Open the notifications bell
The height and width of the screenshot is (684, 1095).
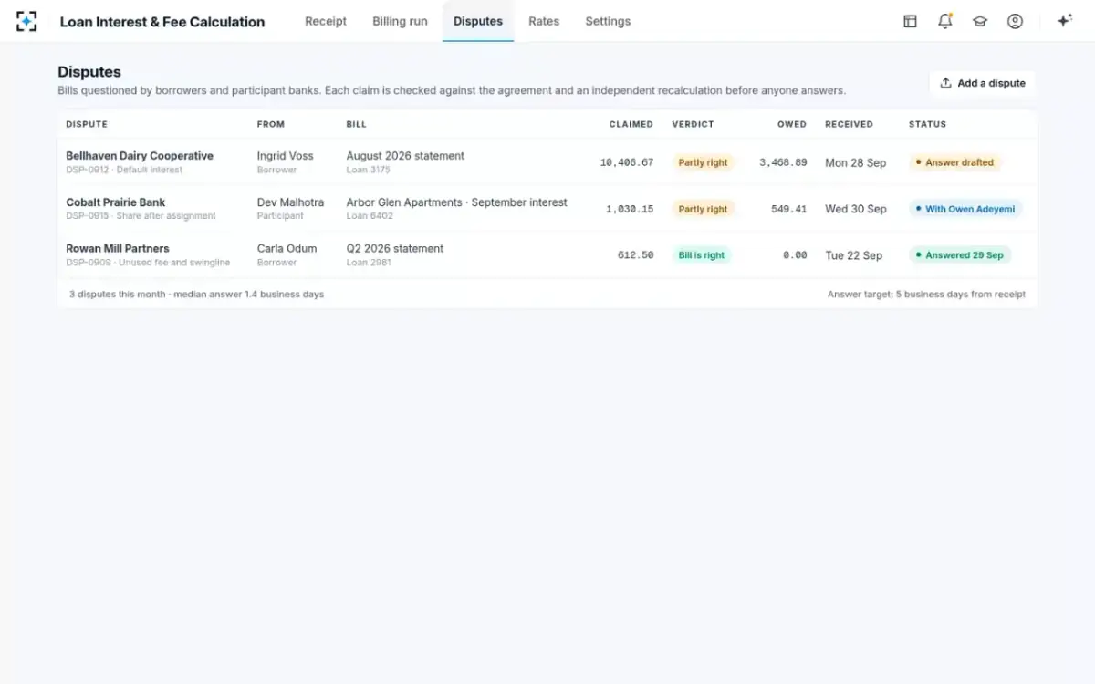point(945,21)
